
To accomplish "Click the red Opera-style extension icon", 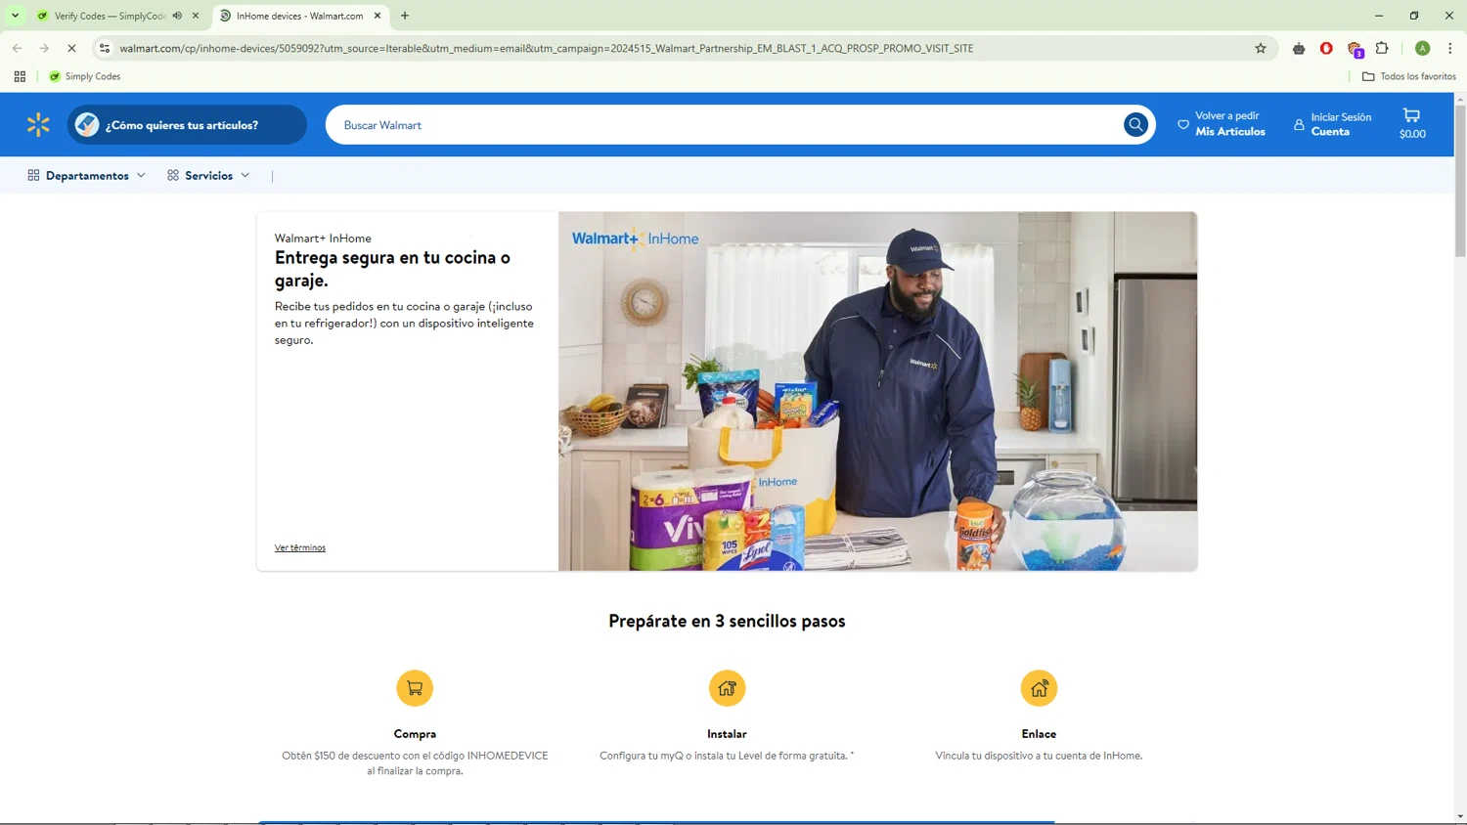I will tap(1326, 48).
